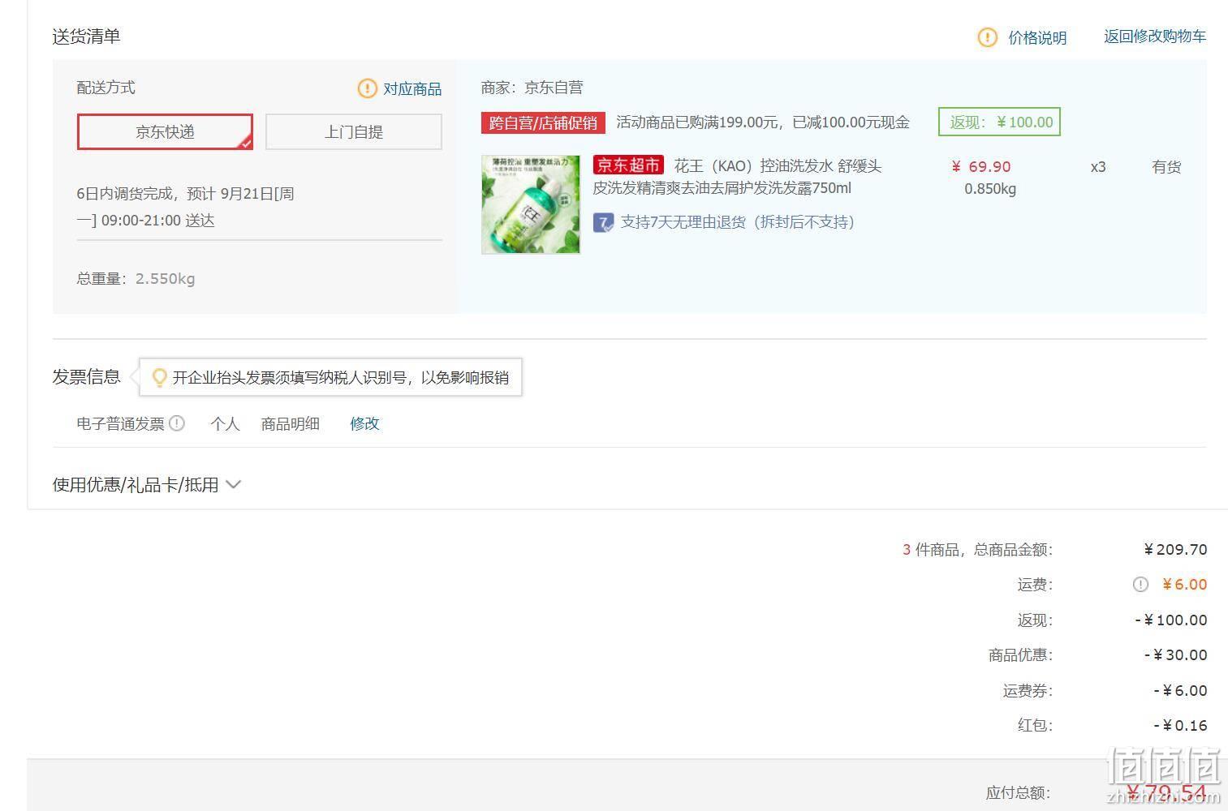The image size is (1228, 811).
Task: Click the 有货 stock status
Action: 1166,166
